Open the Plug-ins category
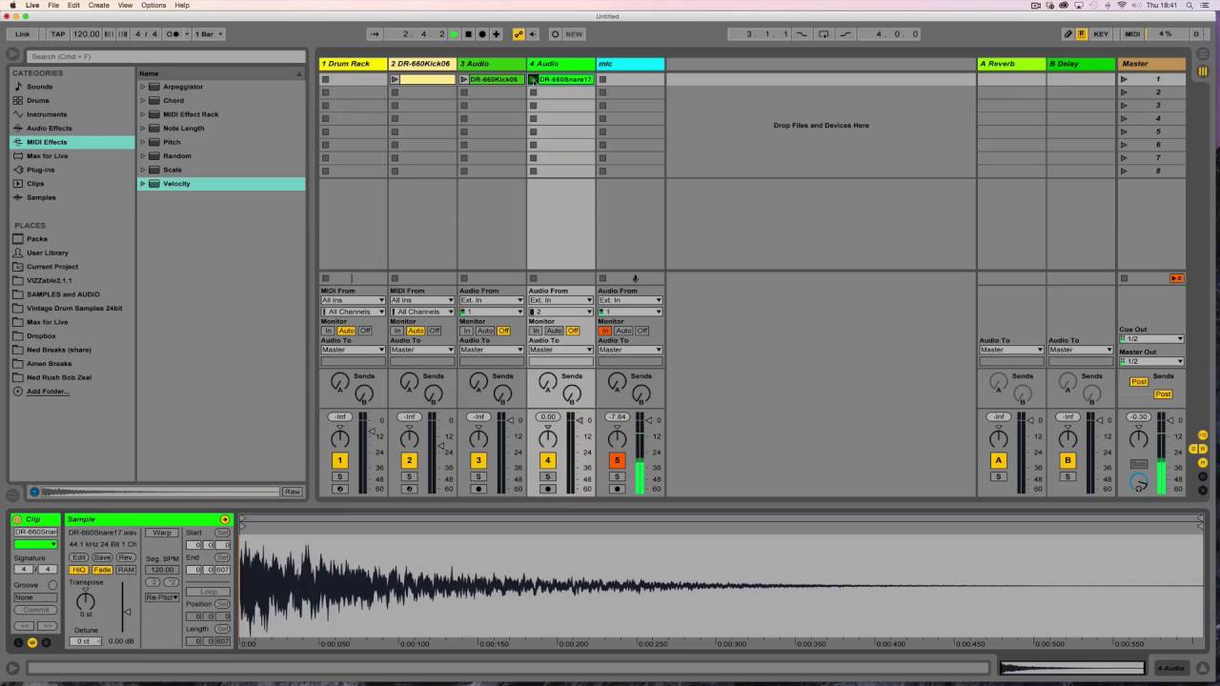Viewport: 1220px width, 686px height. pos(41,170)
